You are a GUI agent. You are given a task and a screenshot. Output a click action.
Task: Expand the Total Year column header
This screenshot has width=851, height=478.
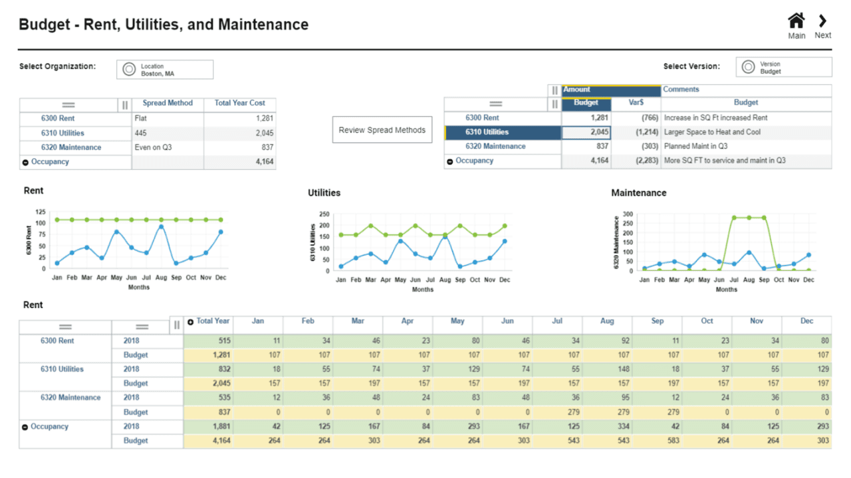tap(191, 322)
